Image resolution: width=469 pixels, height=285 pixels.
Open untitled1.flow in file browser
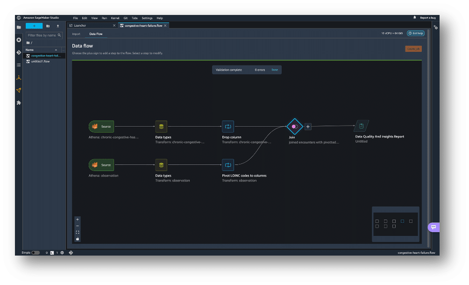40,62
